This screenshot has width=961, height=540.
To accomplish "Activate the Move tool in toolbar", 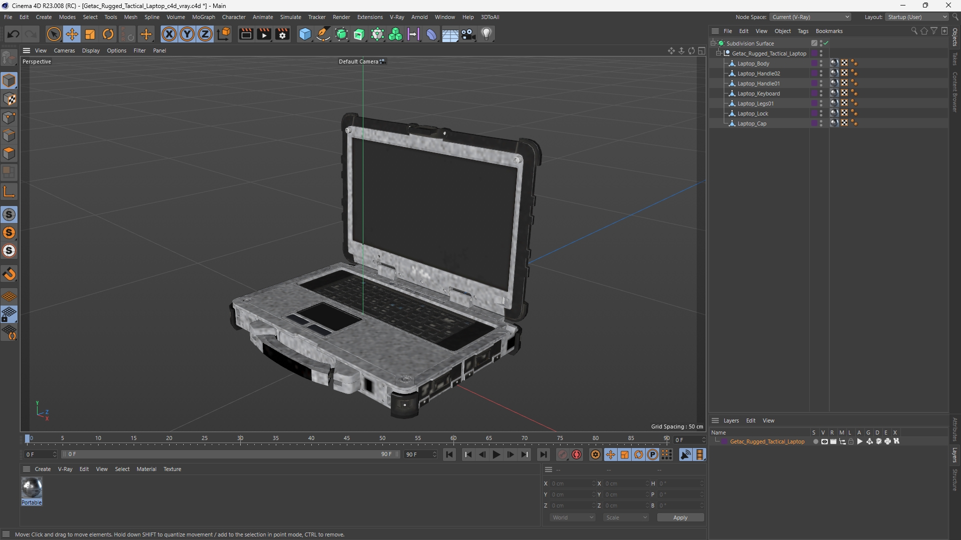I will [x=72, y=34].
